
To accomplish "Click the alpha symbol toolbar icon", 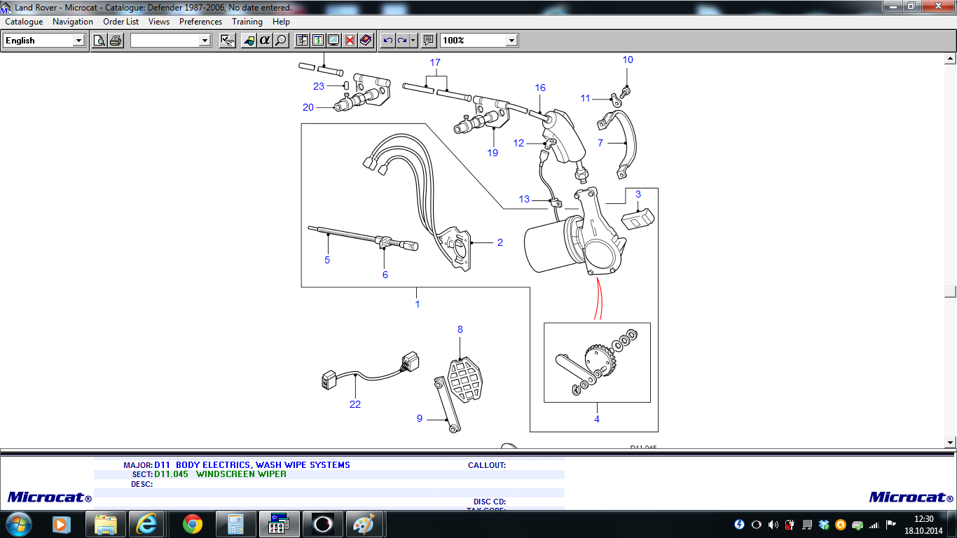I will click(265, 41).
